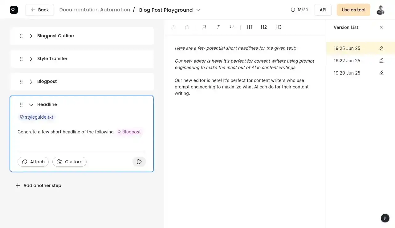395x228 pixels.
Task: Close the Version List panel
Action: (381, 27)
